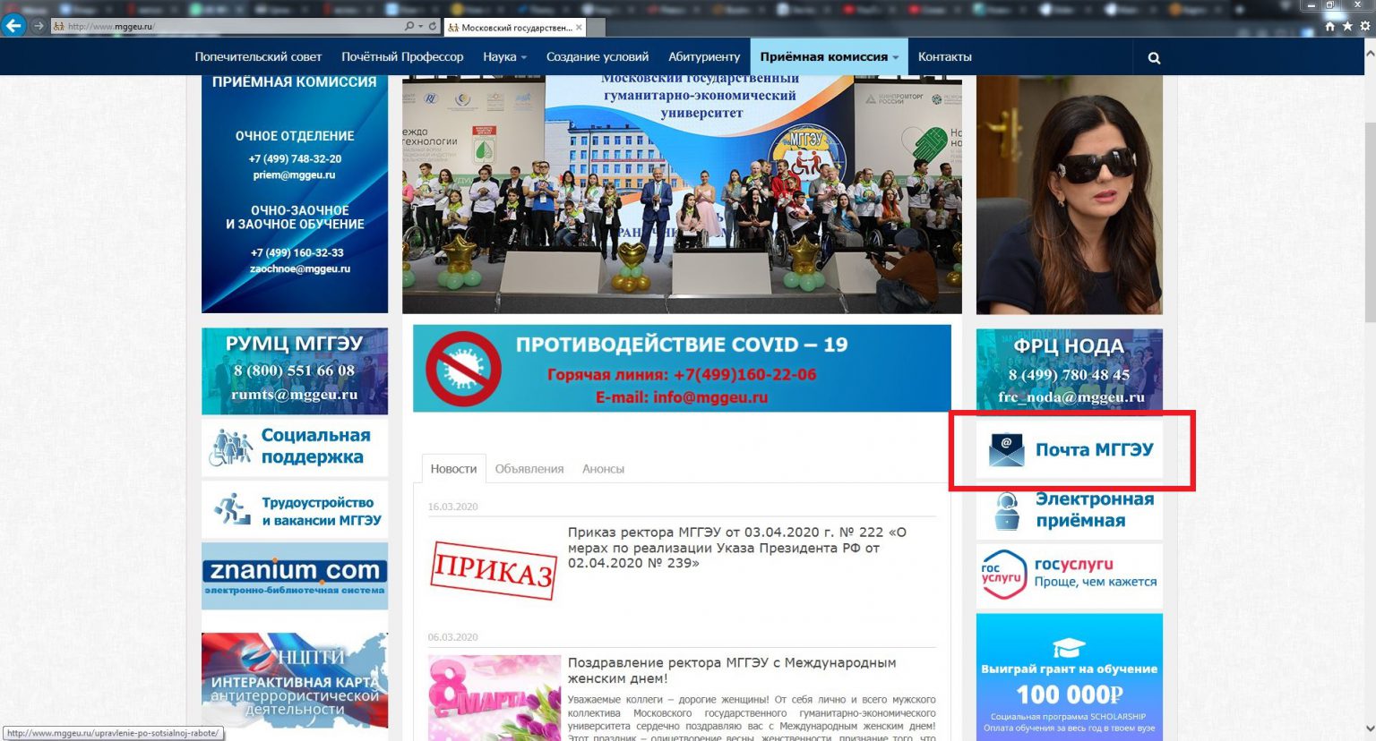Click the browser back arrow button

click(13, 26)
